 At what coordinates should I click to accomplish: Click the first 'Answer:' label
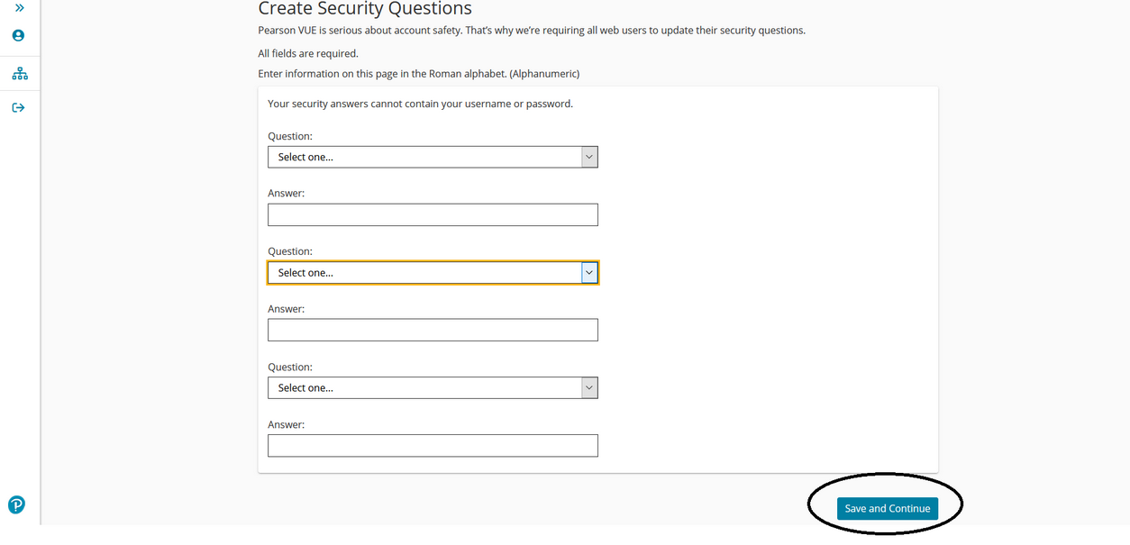287,194
